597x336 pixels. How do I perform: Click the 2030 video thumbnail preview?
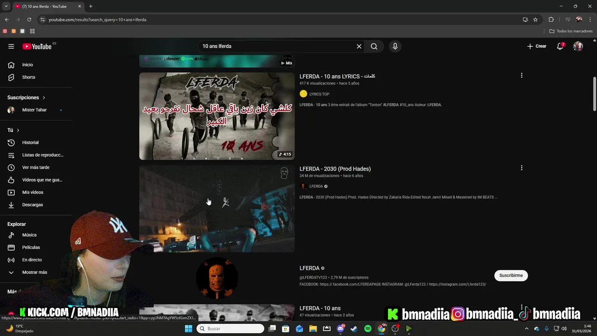[x=217, y=209]
